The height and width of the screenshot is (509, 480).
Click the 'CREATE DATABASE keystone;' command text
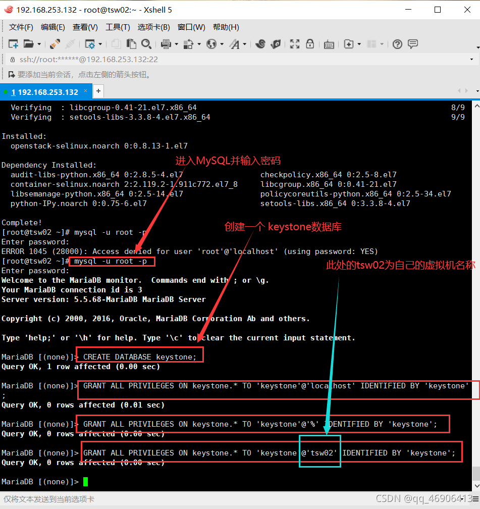pos(140,357)
